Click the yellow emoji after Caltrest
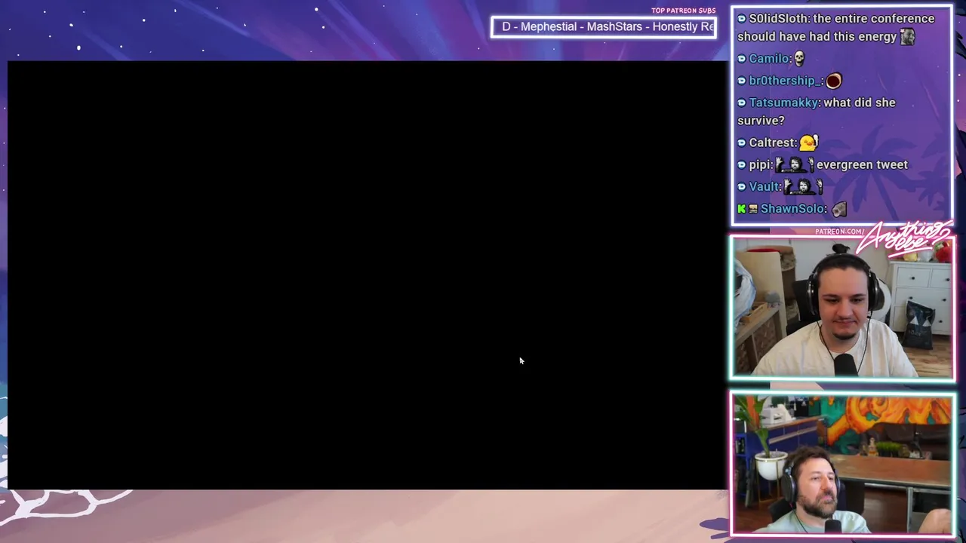The width and height of the screenshot is (966, 543). coord(809,142)
